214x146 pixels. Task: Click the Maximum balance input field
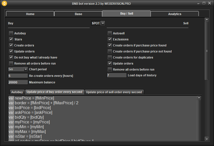[x=18, y=82]
